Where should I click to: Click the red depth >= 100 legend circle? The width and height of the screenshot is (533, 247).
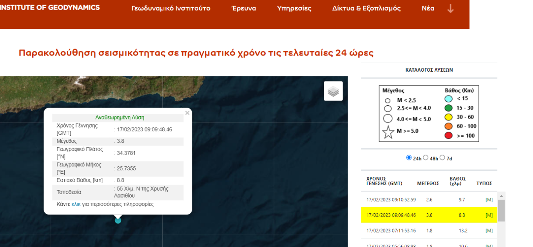click(x=449, y=135)
